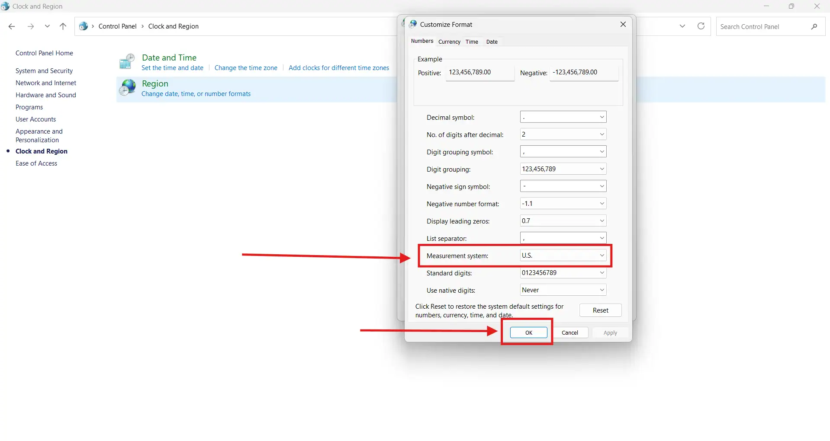Click the Refresh icon in address bar
This screenshot has height=441, width=830.
click(701, 26)
